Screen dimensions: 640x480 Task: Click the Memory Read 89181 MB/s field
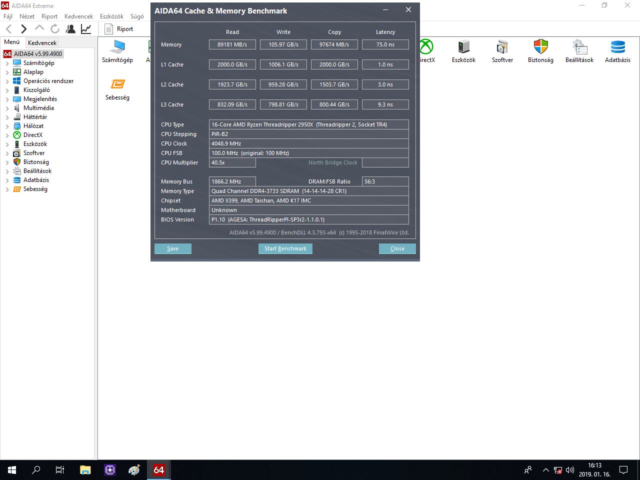[232, 44]
